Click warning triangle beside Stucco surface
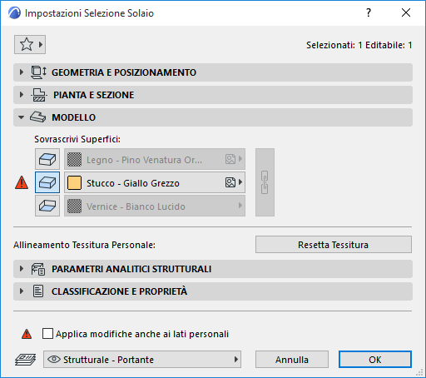Image resolution: width=426 pixels, height=378 pixels. click(x=22, y=182)
